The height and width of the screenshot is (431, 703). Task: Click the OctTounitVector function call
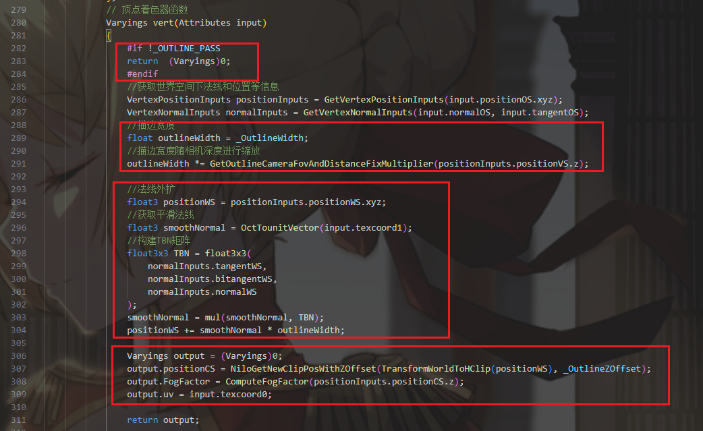click(280, 227)
